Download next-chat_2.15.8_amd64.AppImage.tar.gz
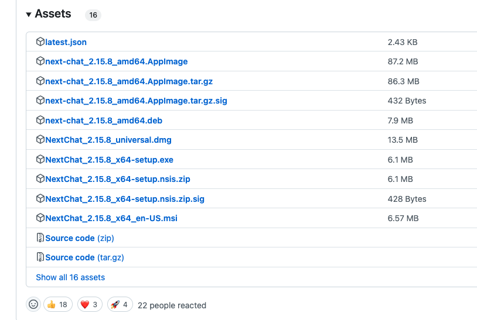 point(129,81)
